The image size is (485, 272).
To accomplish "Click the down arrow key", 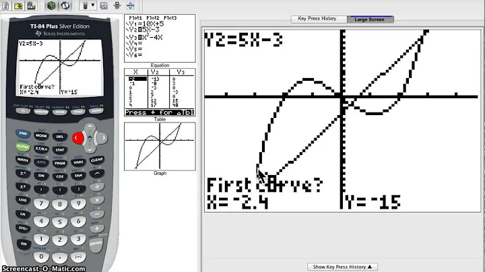I will click(90, 149).
